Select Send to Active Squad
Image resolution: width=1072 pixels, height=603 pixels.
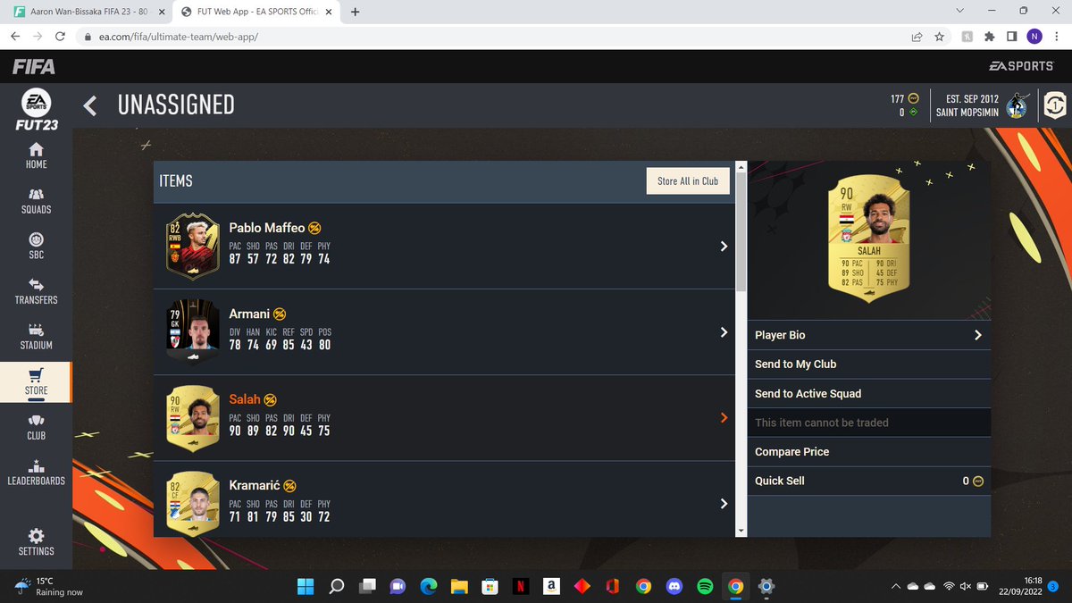[868, 394]
